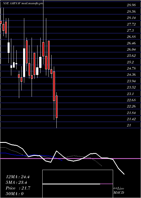Click the 28.56 price axis label
This screenshot has height=198, width=141.
point(131,12)
